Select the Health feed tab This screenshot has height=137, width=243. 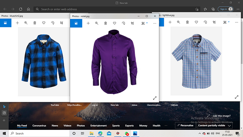[156, 126]
